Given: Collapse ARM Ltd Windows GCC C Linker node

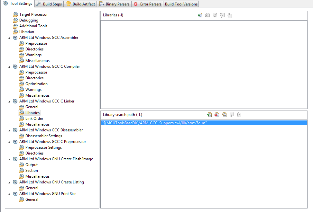Looking at the screenshot, I should tap(9, 102).
